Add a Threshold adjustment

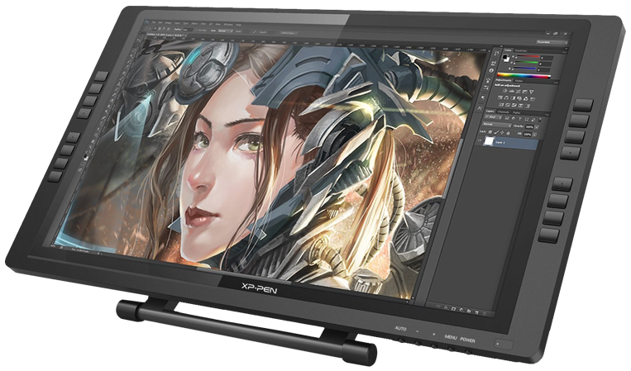click(x=514, y=105)
